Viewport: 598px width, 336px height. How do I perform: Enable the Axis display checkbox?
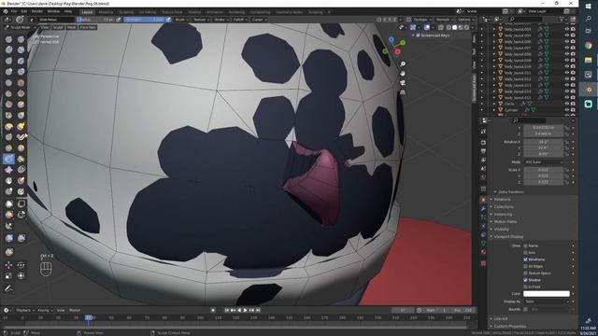[525, 253]
